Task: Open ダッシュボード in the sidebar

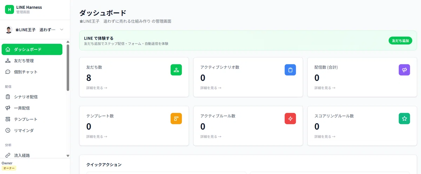Action: 32,49
